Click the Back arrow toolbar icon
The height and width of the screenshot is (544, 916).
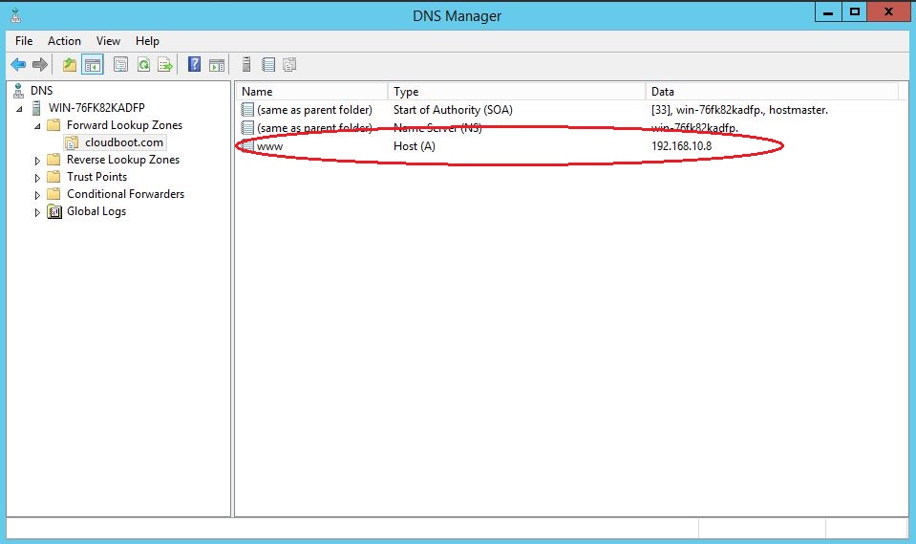17,65
